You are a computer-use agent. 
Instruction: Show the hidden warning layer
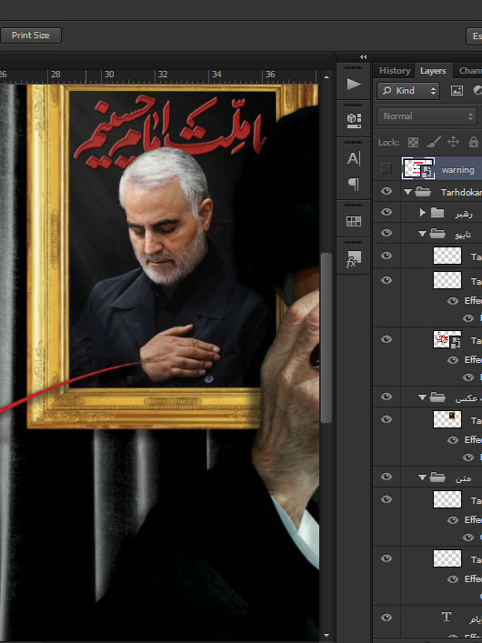click(x=386, y=168)
